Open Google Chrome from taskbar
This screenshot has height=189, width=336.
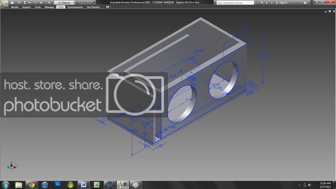pyautogui.click(x=32, y=185)
